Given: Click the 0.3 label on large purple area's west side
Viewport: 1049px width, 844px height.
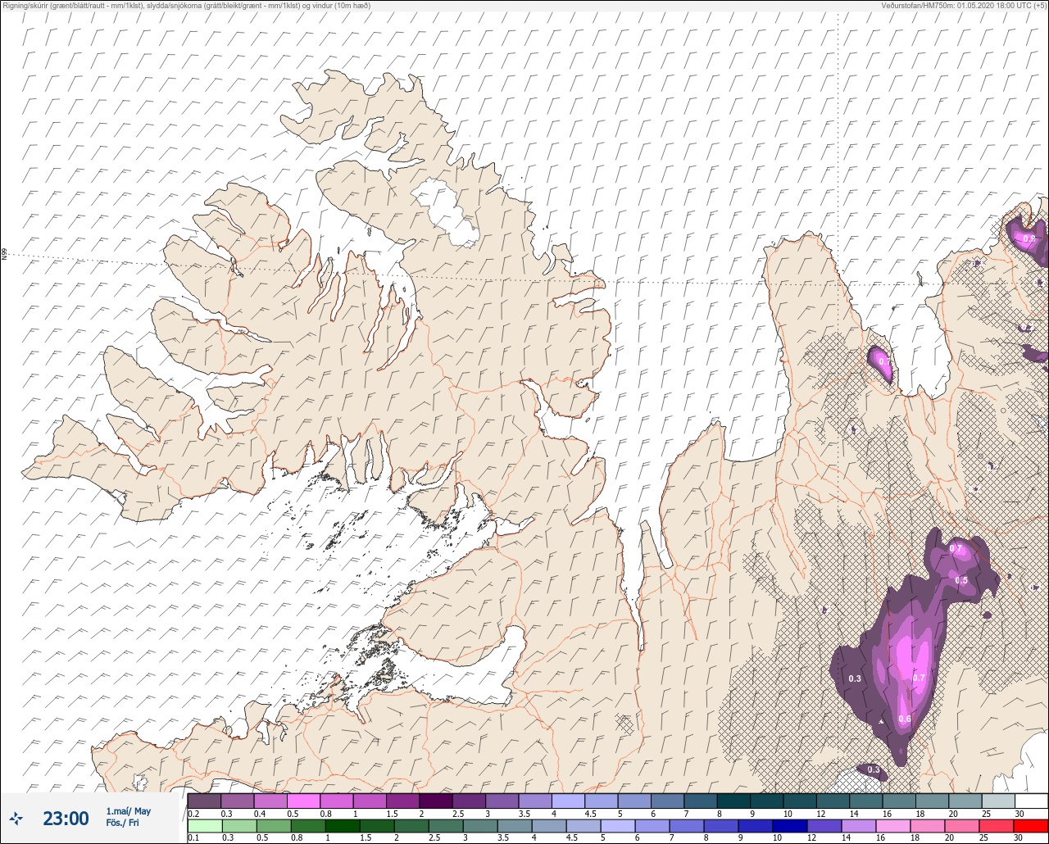Looking at the screenshot, I should pyautogui.click(x=855, y=678).
